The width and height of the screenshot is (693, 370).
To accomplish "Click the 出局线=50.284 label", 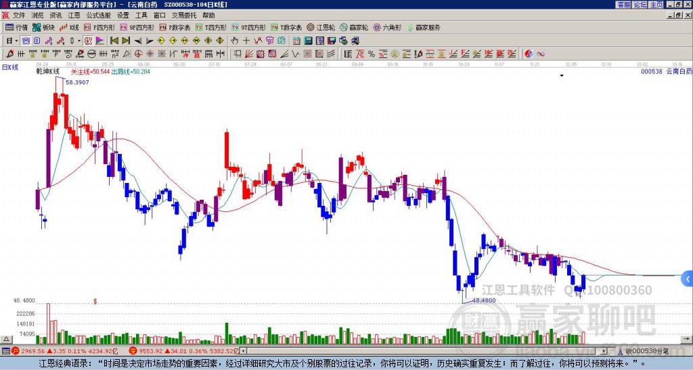I will point(131,71).
